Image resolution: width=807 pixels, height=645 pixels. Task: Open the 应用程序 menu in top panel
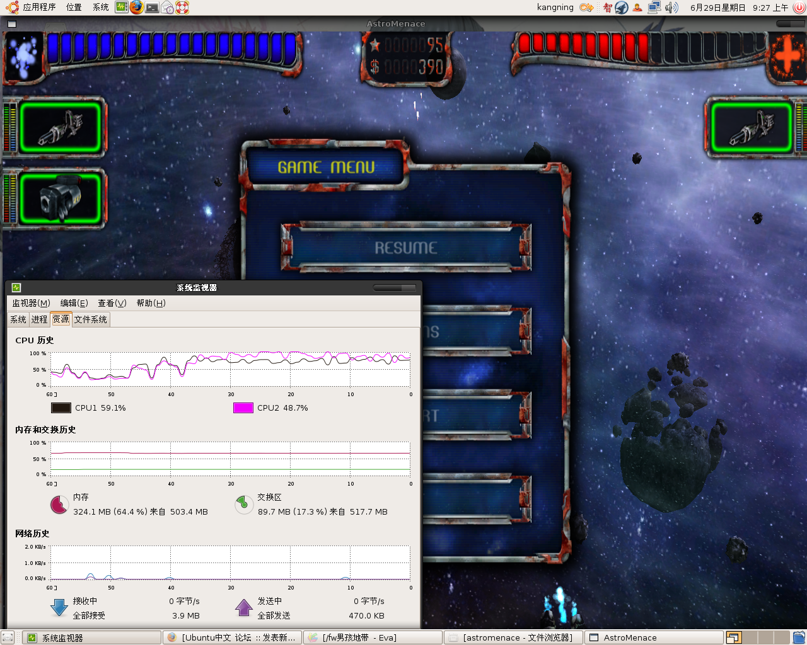[x=39, y=8]
